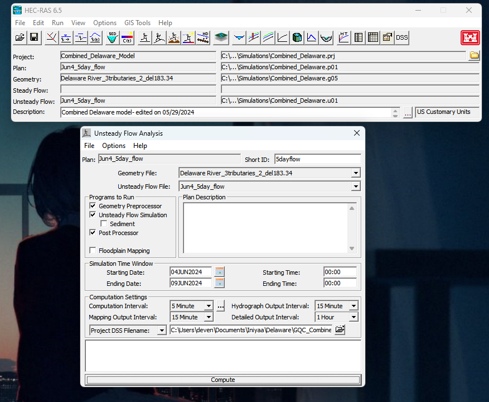Open File menu in HEC-RAS main window
The width and height of the screenshot is (489, 402).
20,23
